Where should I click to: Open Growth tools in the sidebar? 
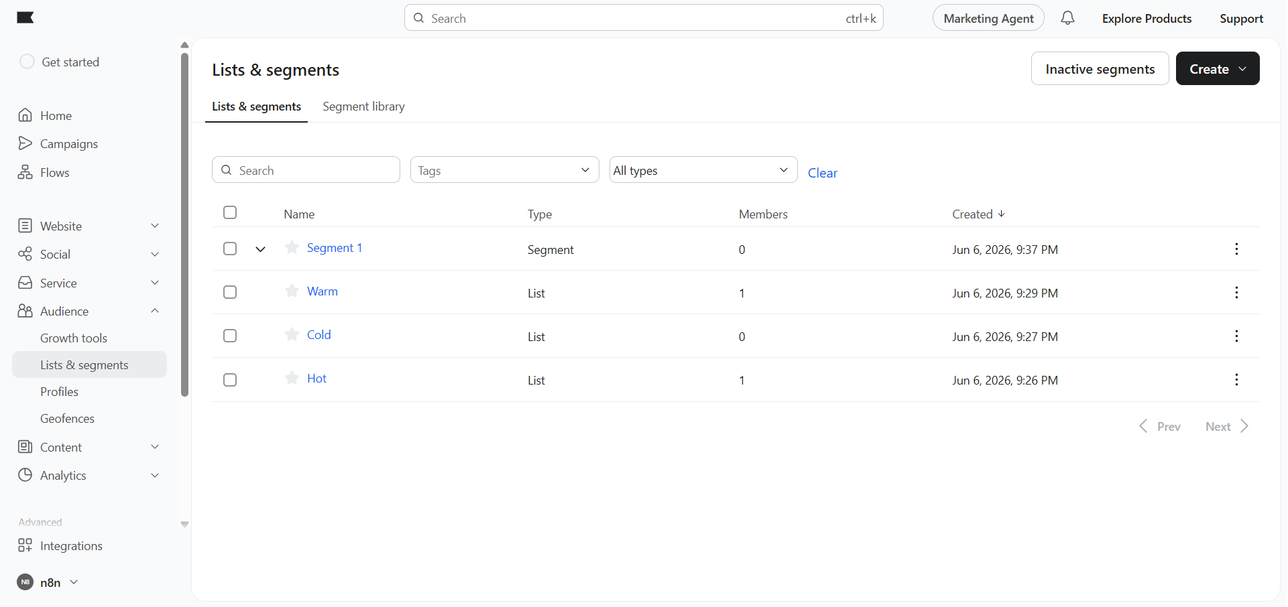74,338
